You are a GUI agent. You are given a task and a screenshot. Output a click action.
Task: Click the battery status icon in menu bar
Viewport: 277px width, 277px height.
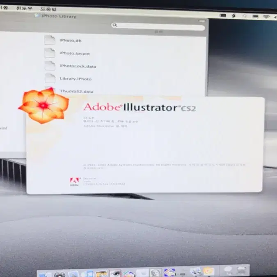click(x=255, y=16)
